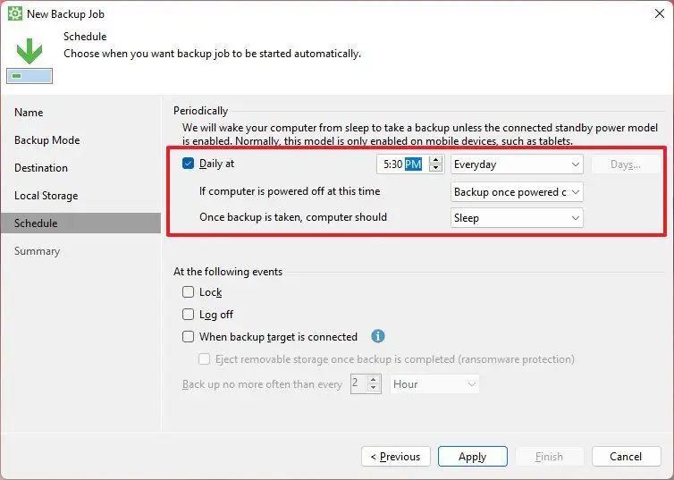Enable When backup target is connected
Screen dimensions: 674x480
[189, 336]
